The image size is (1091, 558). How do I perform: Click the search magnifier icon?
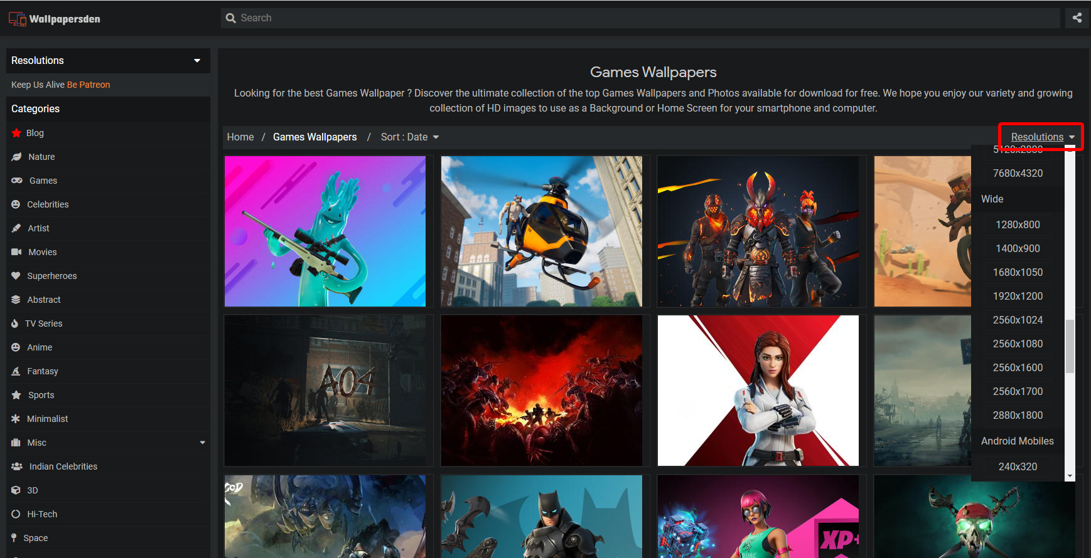pyautogui.click(x=231, y=18)
